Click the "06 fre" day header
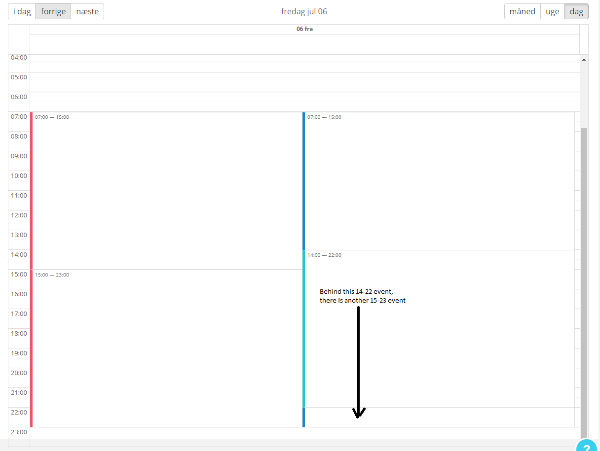This screenshot has height=451, width=600. (304, 29)
